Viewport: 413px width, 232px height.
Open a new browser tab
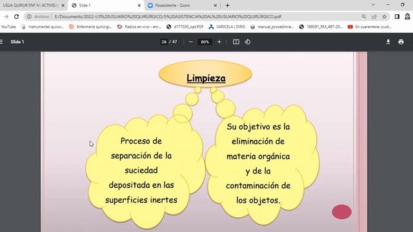click(228, 5)
